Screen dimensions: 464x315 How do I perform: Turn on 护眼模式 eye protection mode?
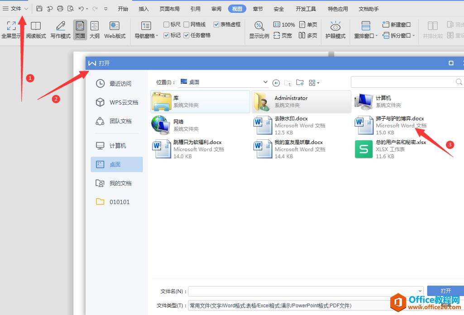pyautogui.click(x=335, y=29)
